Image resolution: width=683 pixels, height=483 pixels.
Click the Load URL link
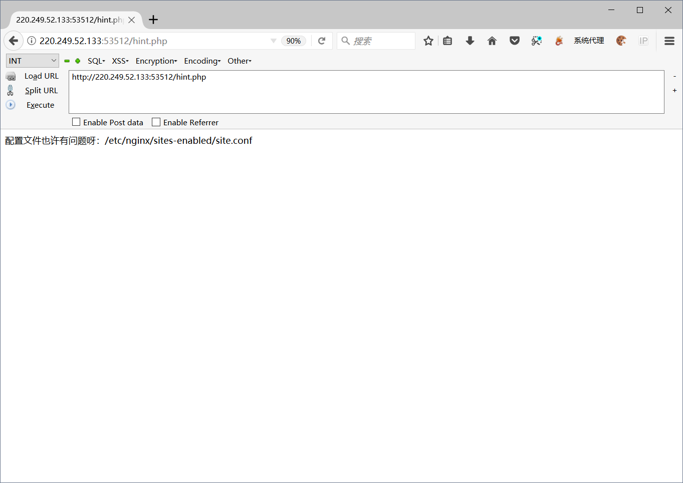pos(42,76)
